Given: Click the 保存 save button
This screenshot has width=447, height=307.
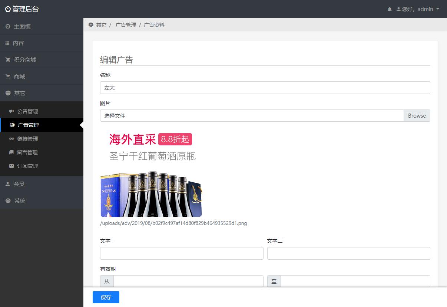Looking at the screenshot, I should tap(106, 297).
